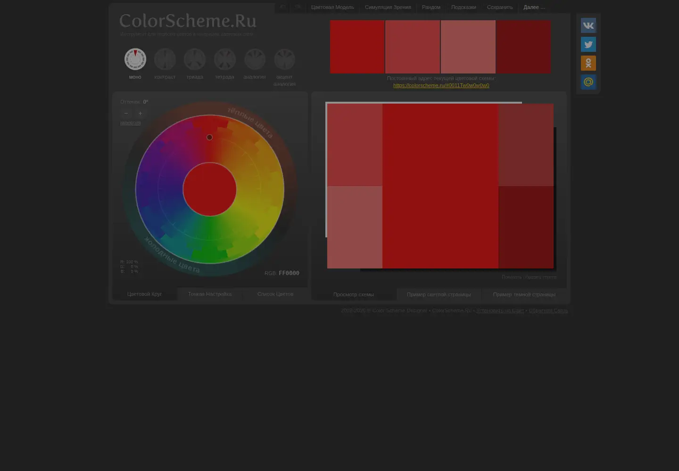Switch to the Цветовой Круг tab
Image resolution: width=679 pixels, height=471 pixels.
145,294
